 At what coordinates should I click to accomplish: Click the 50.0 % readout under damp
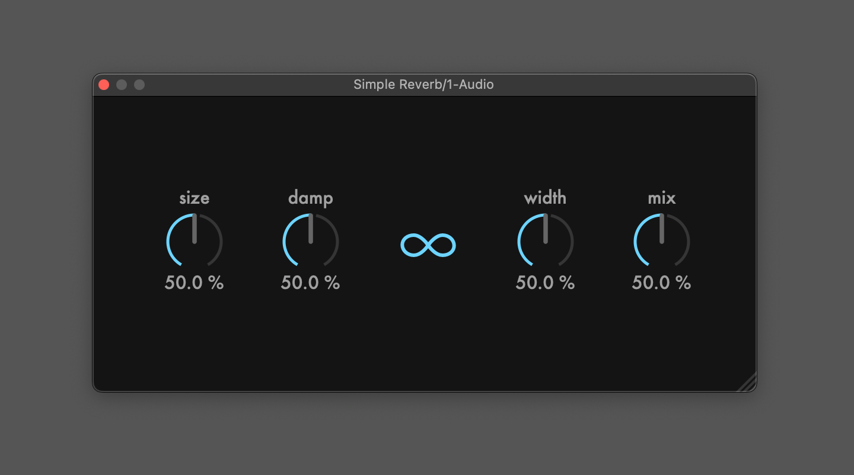pyautogui.click(x=311, y=283)
